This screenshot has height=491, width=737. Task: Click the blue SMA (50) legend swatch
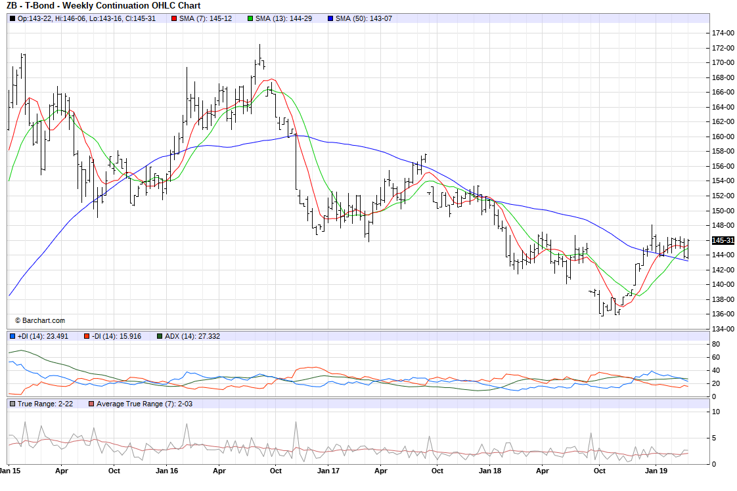point(330,18)
